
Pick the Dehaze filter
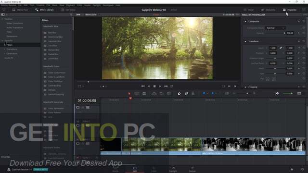tap(51, 90)
